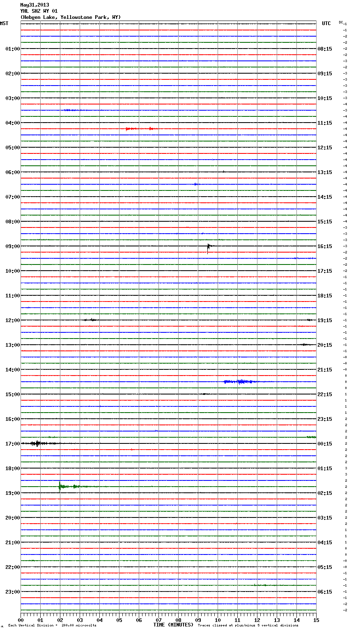The width and height of the screenshot is (349, 631).
Task: Click the small blue burst on 06:30 trace
Action: tap(197, 184)
